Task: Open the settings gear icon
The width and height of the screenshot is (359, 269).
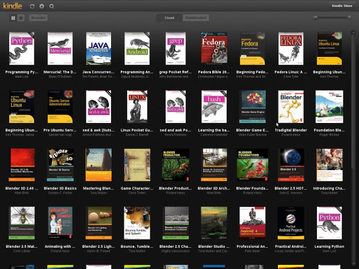Action: click(x=41, y=6)
